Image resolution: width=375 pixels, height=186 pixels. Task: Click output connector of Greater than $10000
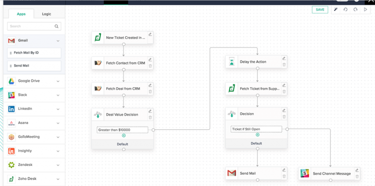point(153,130)
